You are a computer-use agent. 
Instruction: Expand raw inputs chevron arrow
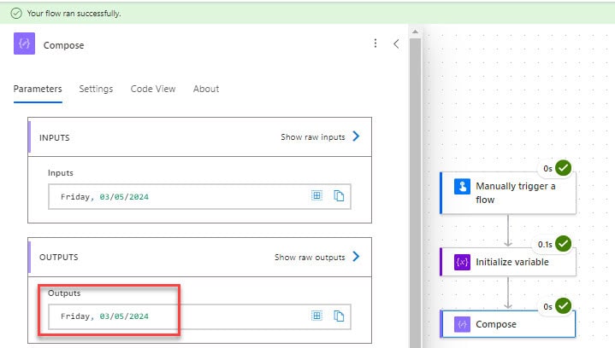(356, 136)
